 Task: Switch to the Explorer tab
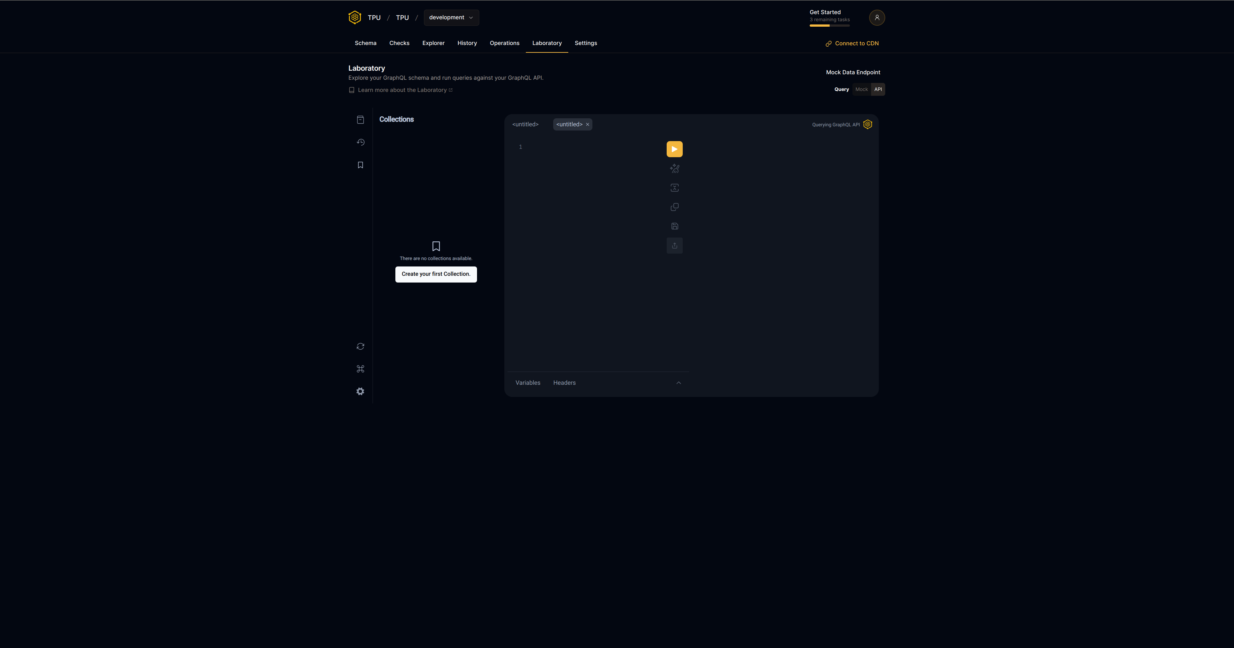433,43
